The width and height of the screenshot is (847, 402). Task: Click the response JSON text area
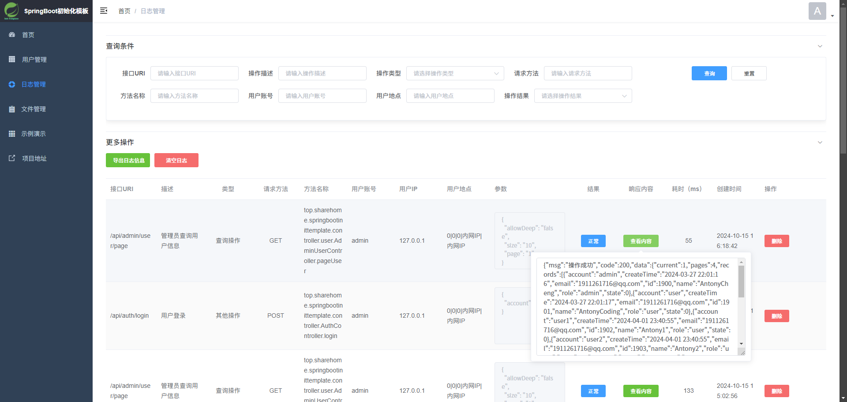[x=637, y=307]
